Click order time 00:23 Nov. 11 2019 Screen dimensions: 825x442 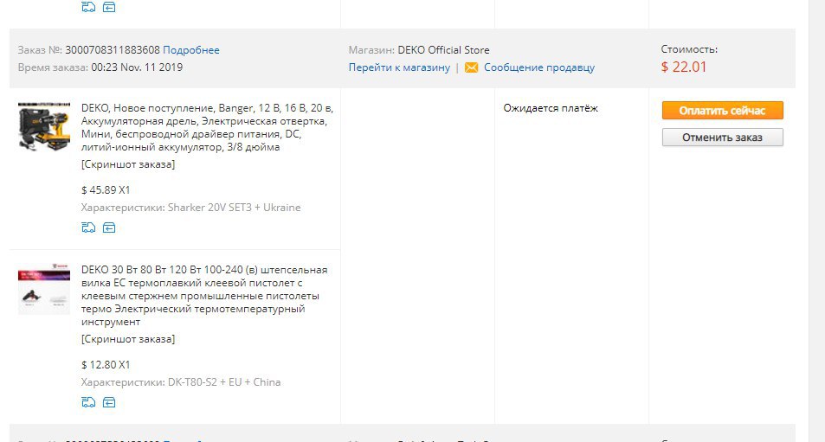click(x=137, y=67)
